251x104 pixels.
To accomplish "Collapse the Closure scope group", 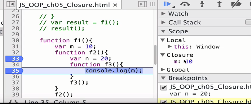I will tap(163, 55).
